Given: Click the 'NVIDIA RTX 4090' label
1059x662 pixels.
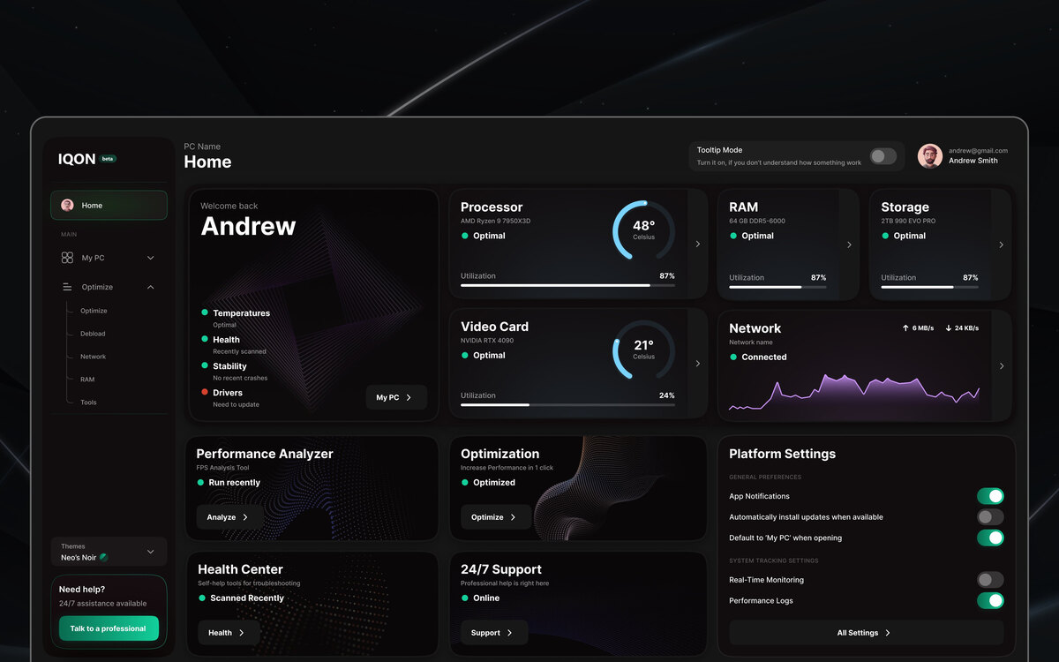Looking at the screenshot, I should [487, 340].
